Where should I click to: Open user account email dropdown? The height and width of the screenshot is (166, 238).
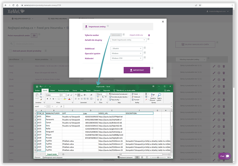(x=217, y=11)
